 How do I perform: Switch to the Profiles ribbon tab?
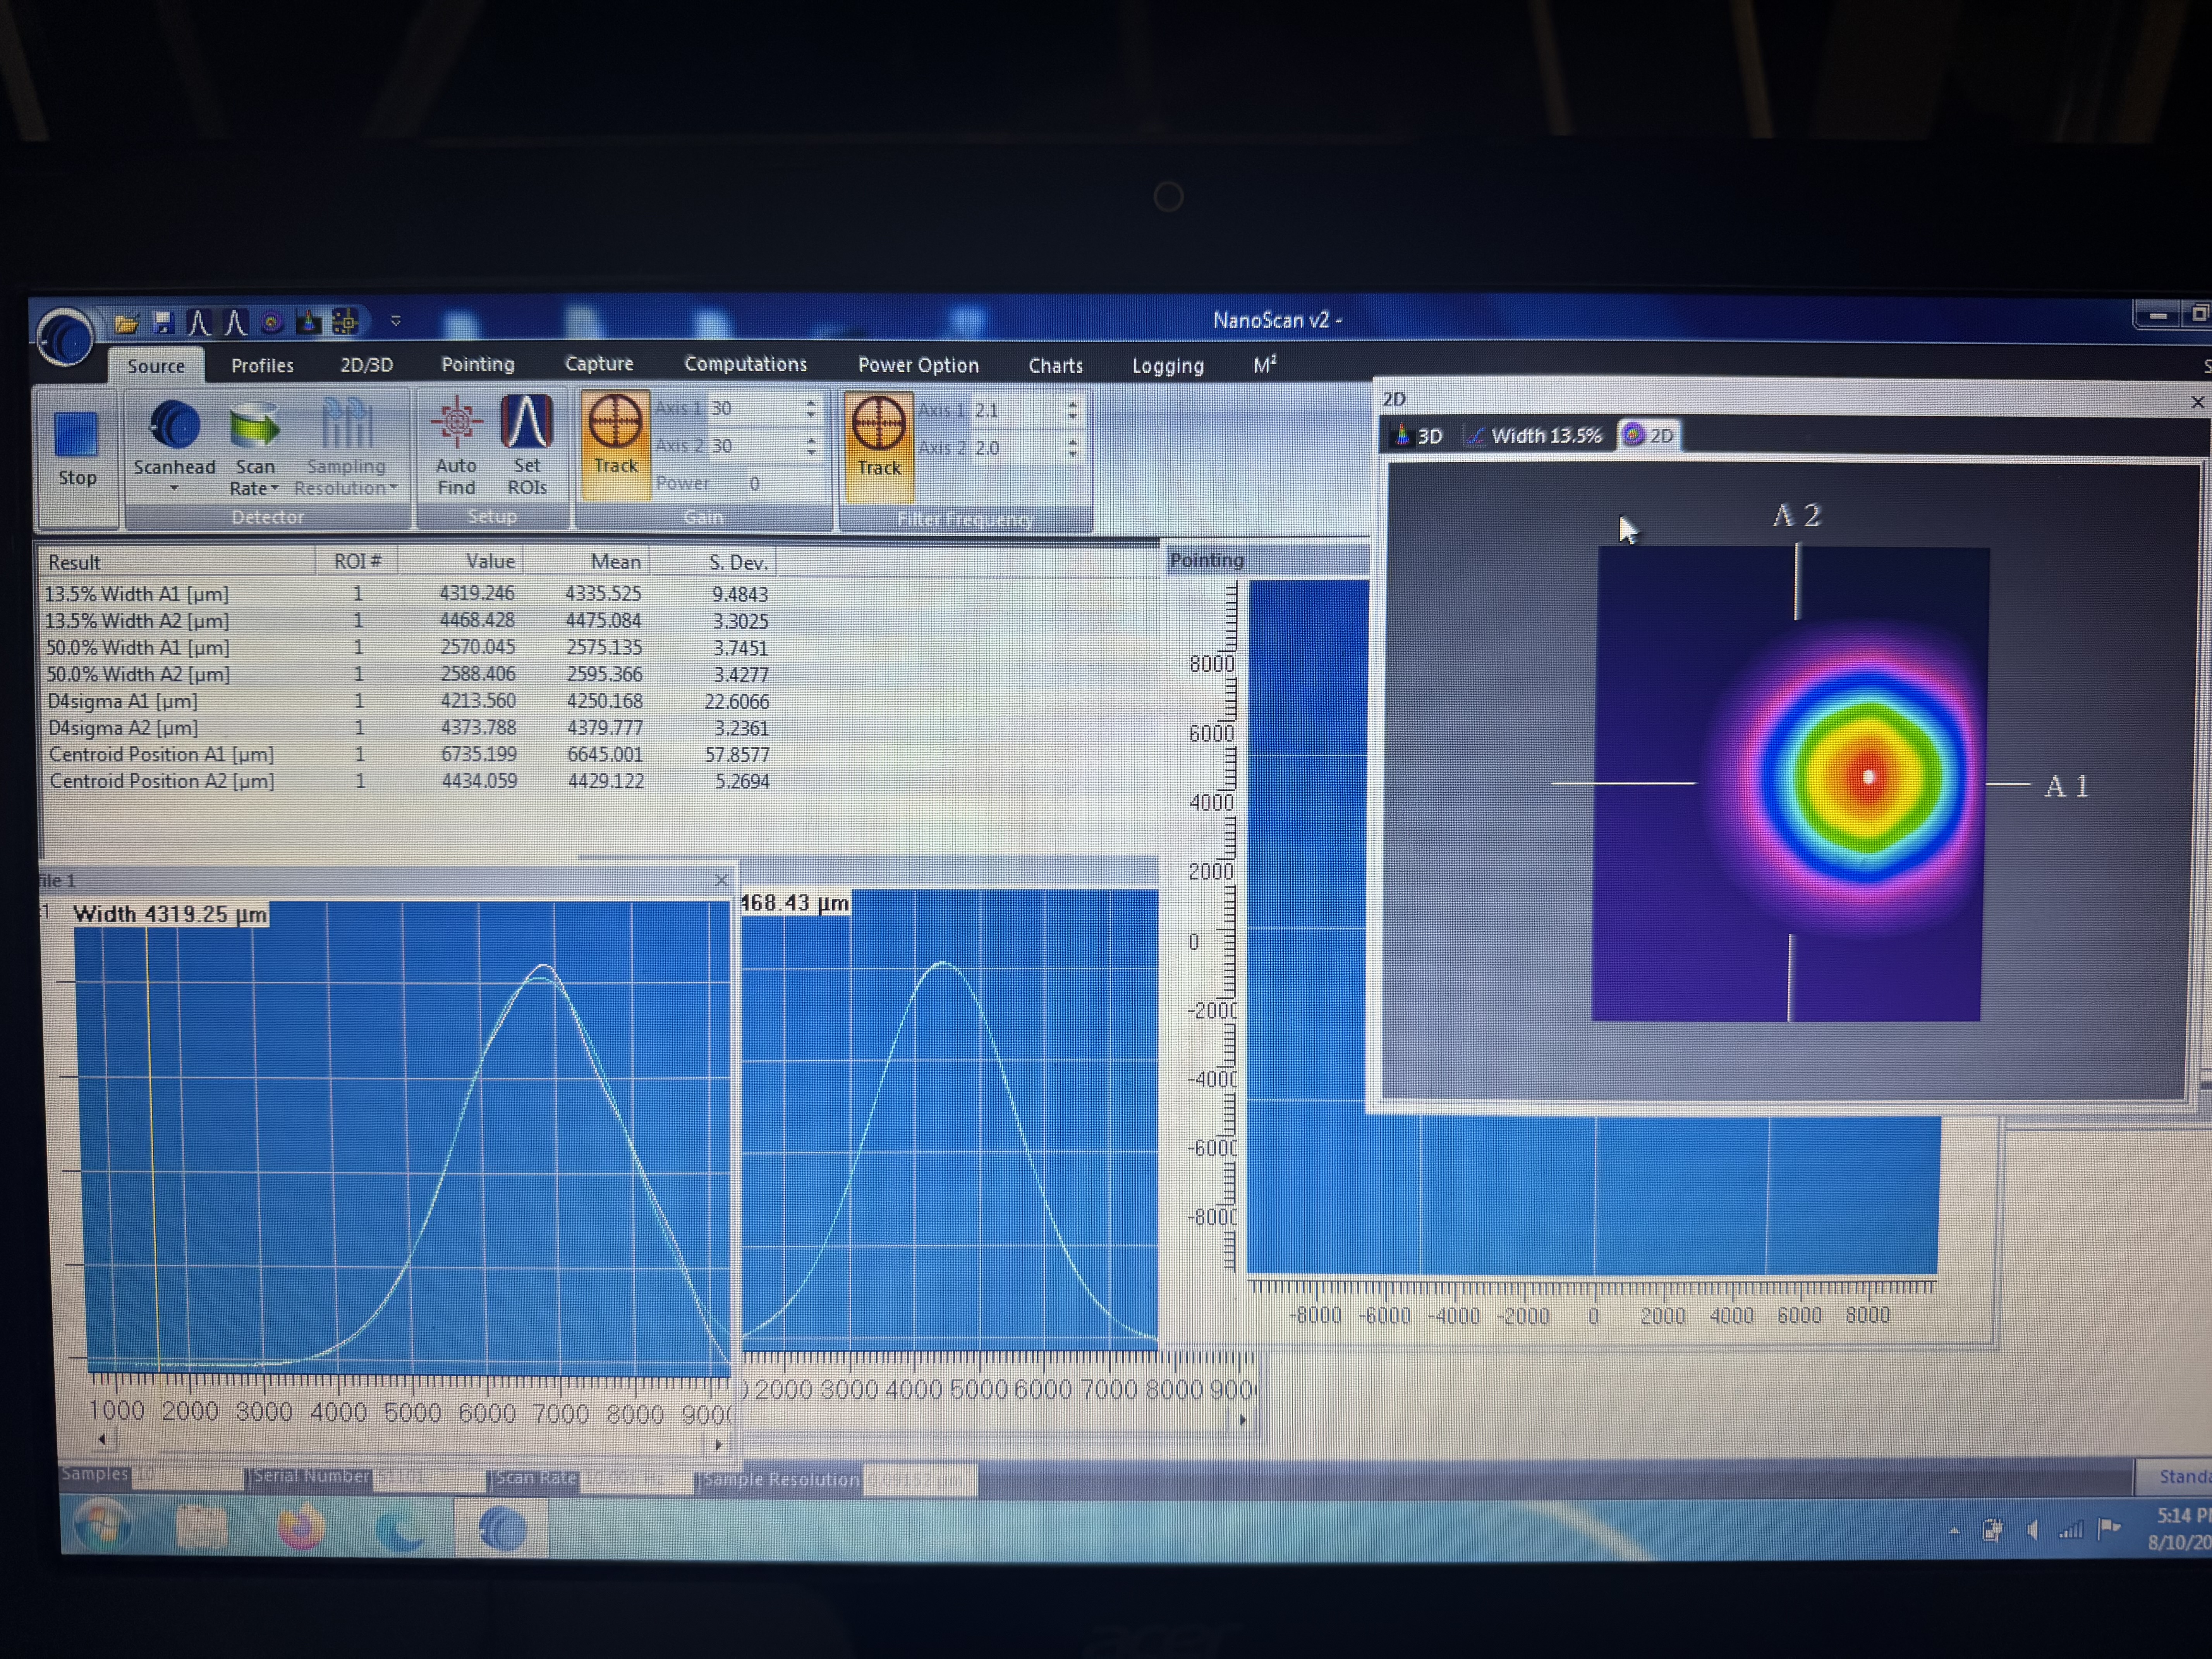click(x=262, y=366)
